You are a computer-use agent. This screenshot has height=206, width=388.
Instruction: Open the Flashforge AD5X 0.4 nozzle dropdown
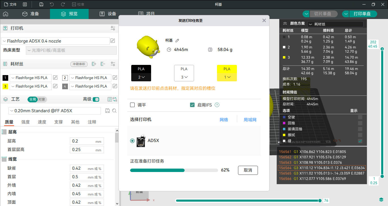point(55,41)
